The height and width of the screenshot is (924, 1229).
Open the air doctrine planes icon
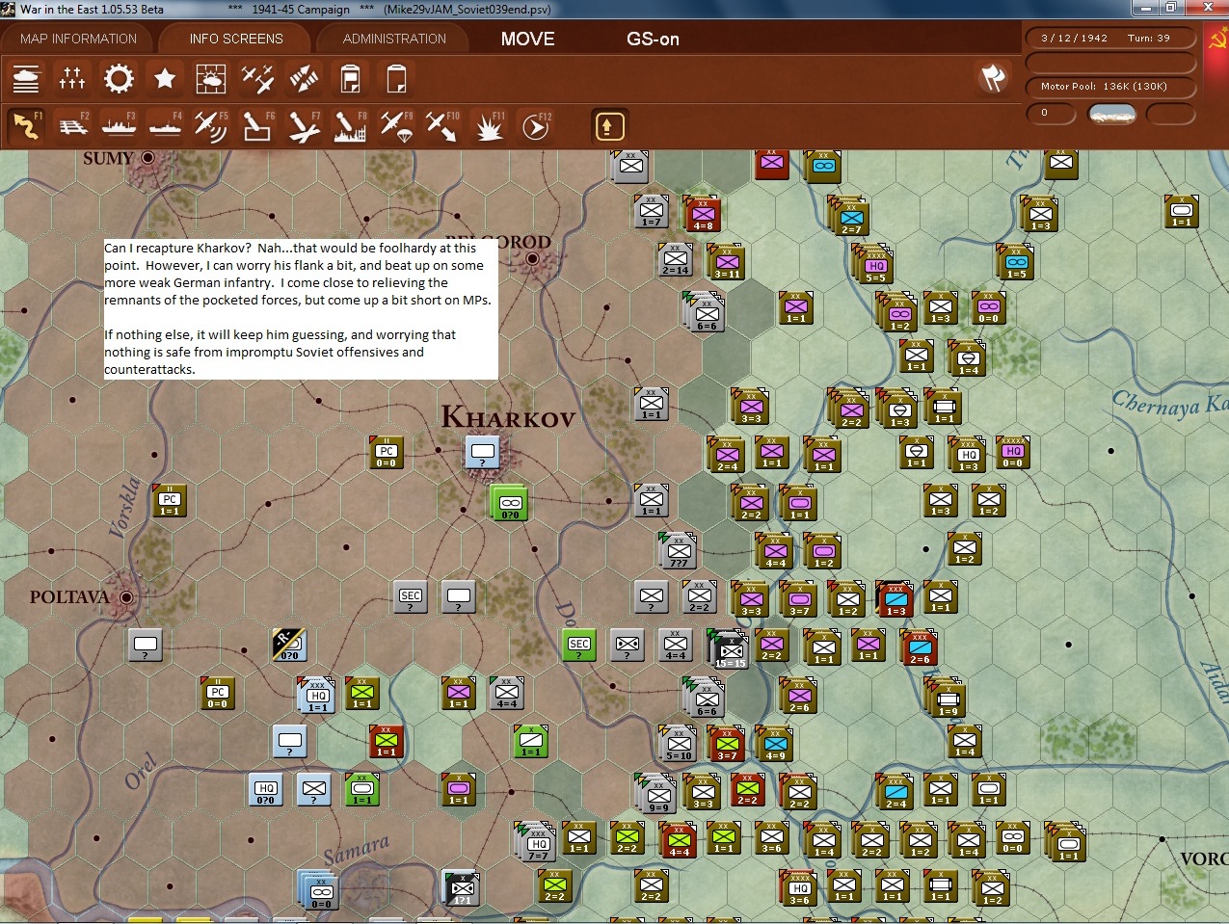tap(257, 79)
